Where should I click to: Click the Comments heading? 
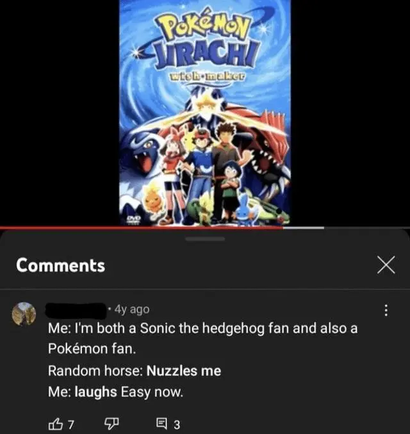pyautogui.click(x=60, y=265)
